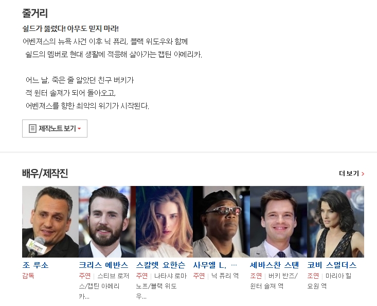The height and width of the screenshot is (306, 377).
Task: Open 스칼렛 요한슨 photo thumbnail
Action: (x=164, y=222)
